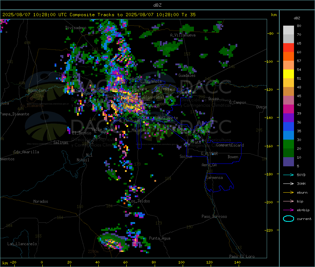Click the cyan 'current' ellipse legend symbol

click(x=288, y=219)
